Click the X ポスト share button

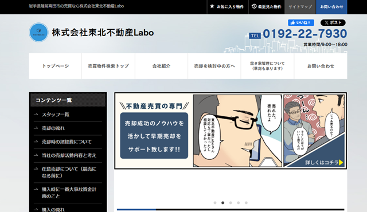pyautogui.click(x=333, y=23)
